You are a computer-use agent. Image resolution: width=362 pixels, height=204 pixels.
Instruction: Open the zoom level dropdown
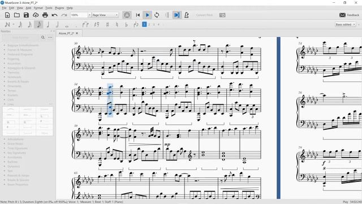89,15
